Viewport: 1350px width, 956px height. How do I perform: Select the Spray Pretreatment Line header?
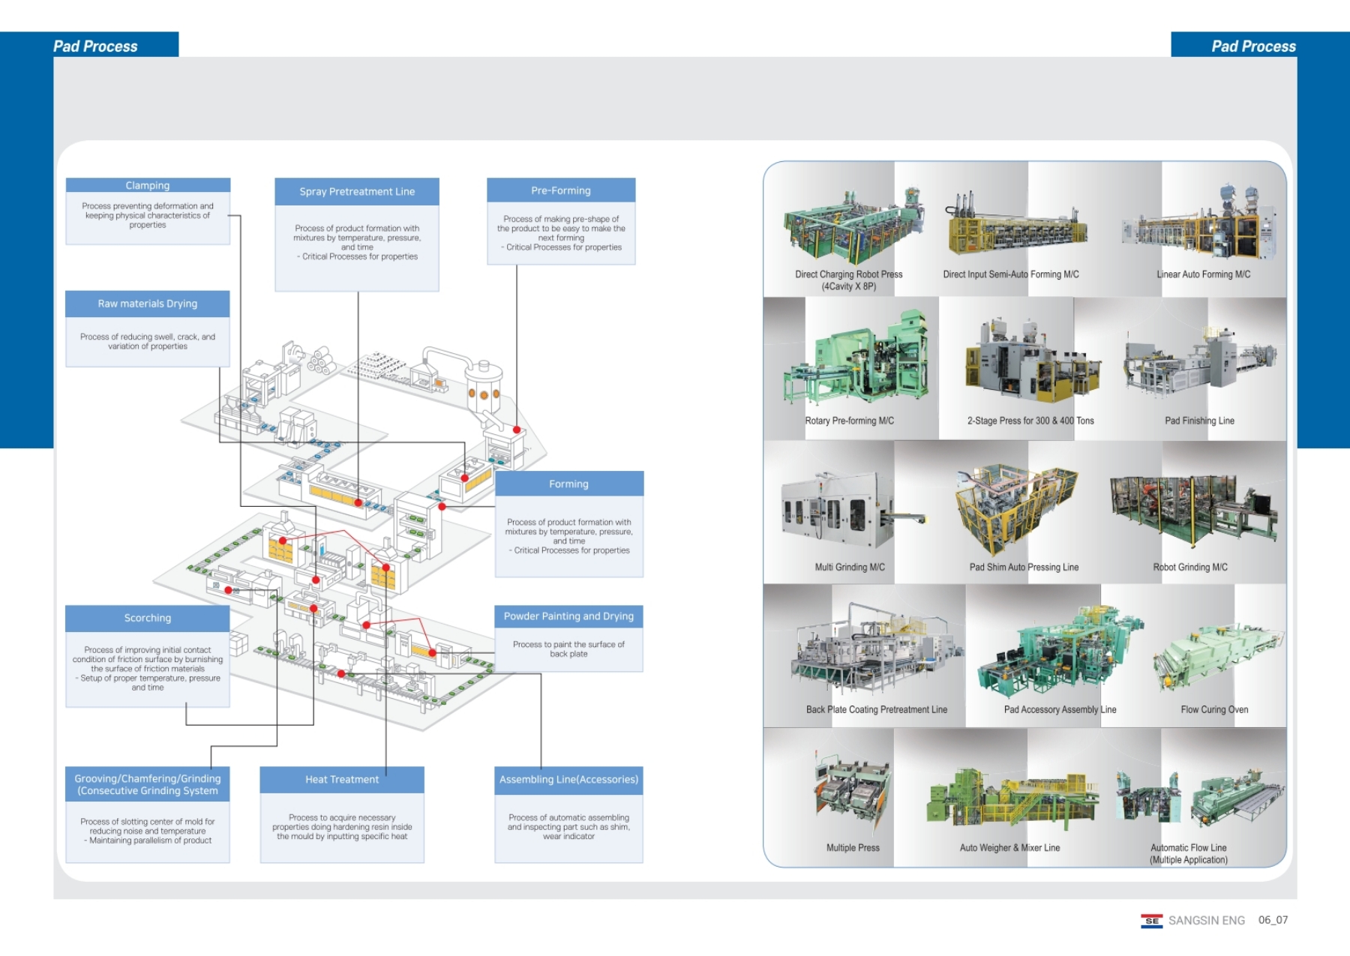point(357,192)
